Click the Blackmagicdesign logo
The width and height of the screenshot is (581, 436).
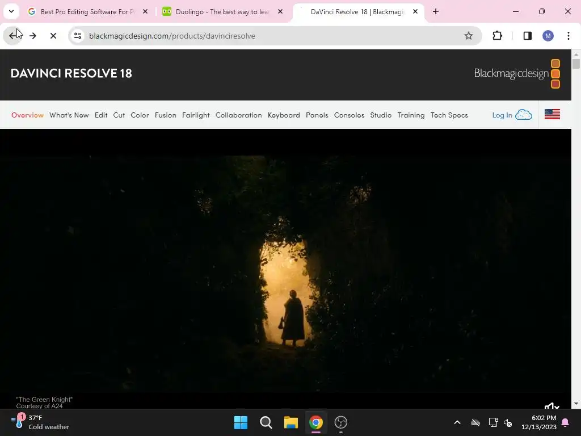[517, 73]
